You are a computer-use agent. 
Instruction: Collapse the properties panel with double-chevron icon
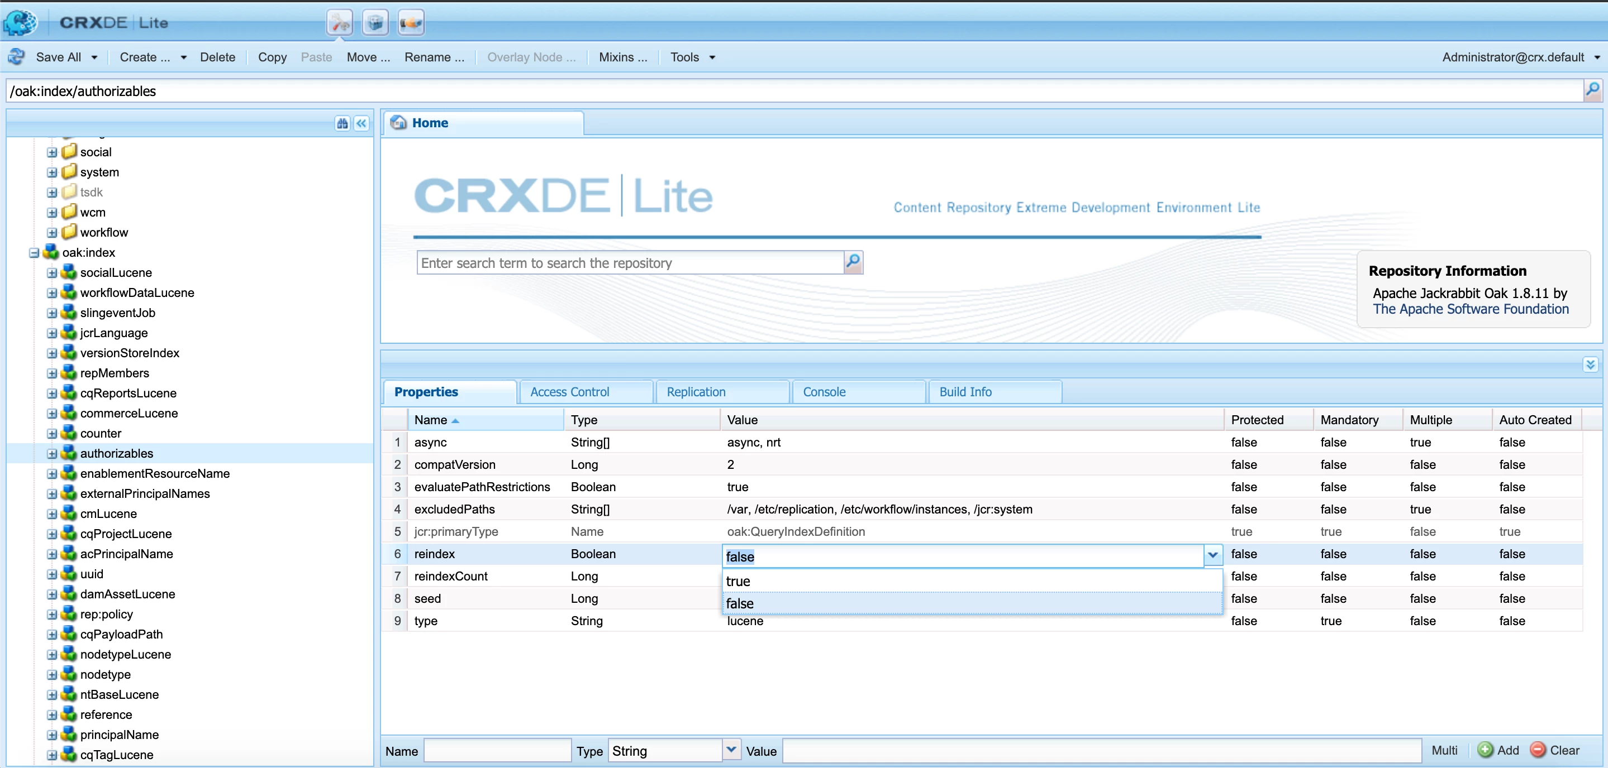1590,364
